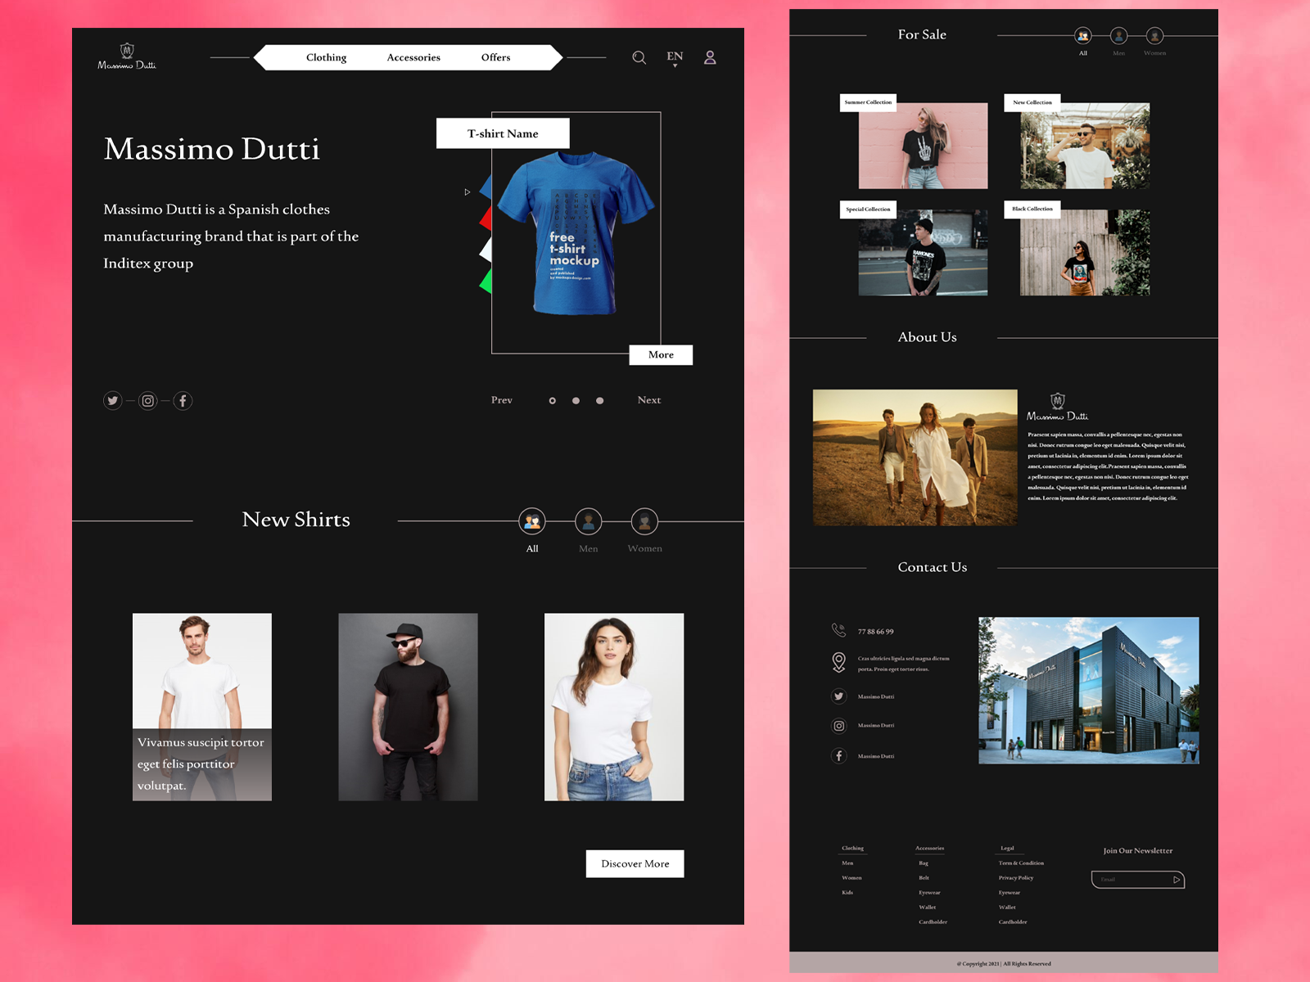Viewport: 1310px width, 982px height.
Task: Open the Clothing menu in the navbar
Action: pyautogui.click(x=326, y=57)
